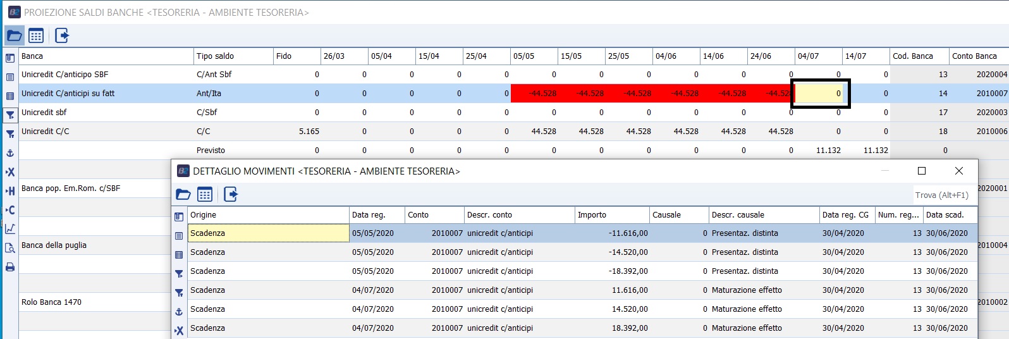Sort by the Importo column header

(x=611, y=215)
